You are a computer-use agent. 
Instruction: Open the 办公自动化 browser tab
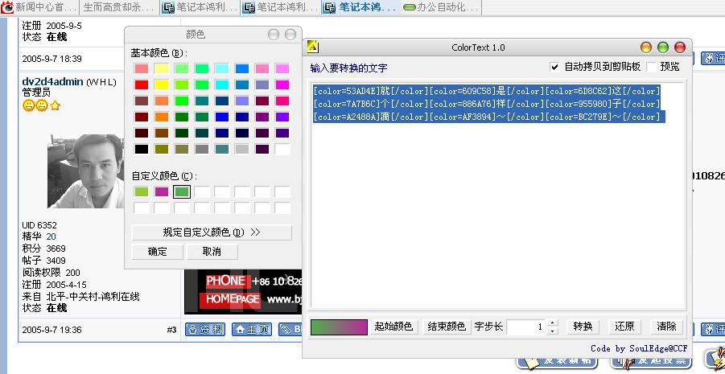click(x=439, y=7)
